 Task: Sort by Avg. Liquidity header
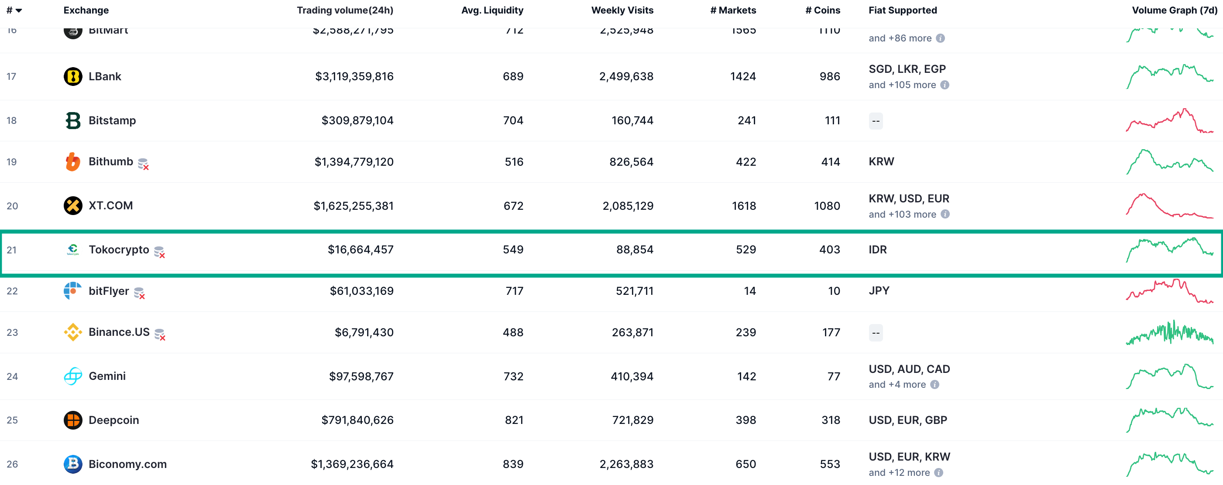pos(492,10)
